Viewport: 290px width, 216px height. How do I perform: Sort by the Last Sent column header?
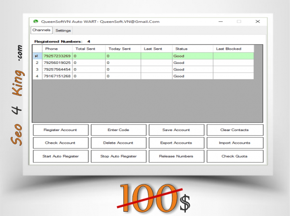point(157,49)
